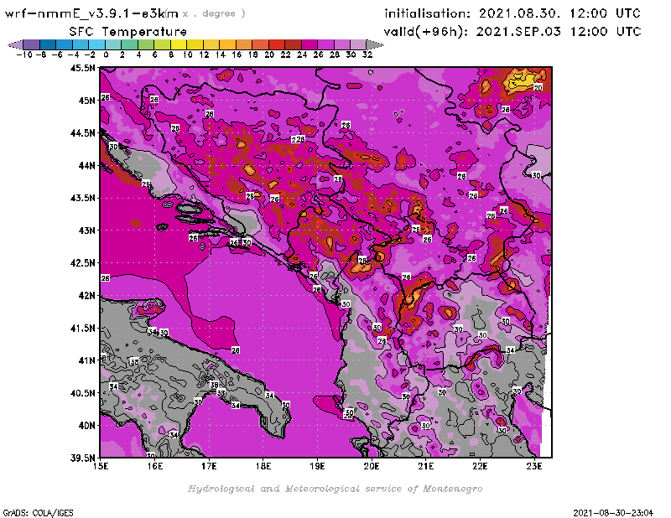This screenshot has height=518, width=671.
Task: Click the "x . degree" header text
Action: [x=214, y=13]
